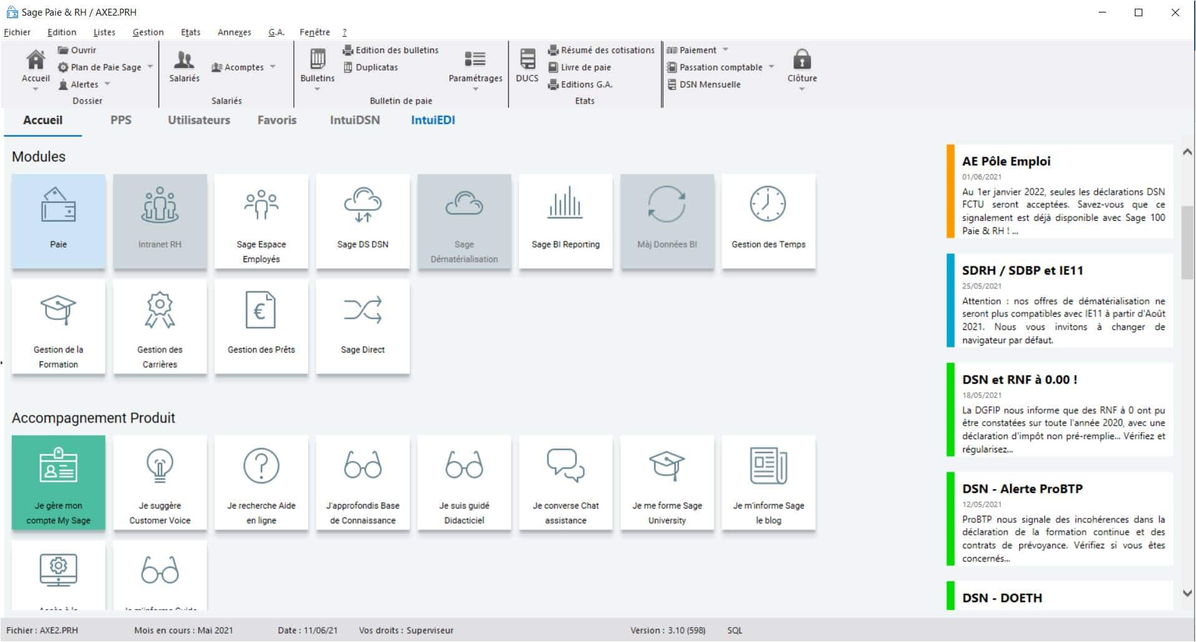Switch to the IntuiDSN tab
Viewport: 1196px width, 642px height.
[355, 120]
